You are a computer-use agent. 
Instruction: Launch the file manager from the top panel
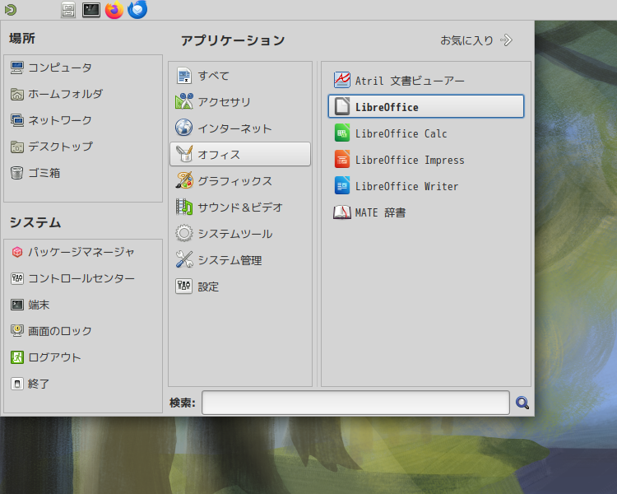coord(68,9)
